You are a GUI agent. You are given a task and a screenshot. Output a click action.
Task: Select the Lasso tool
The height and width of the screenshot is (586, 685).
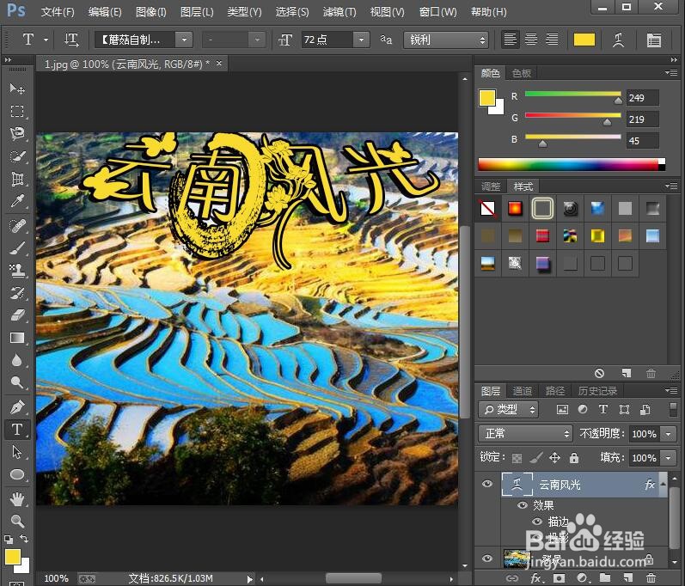pos(17,133)
